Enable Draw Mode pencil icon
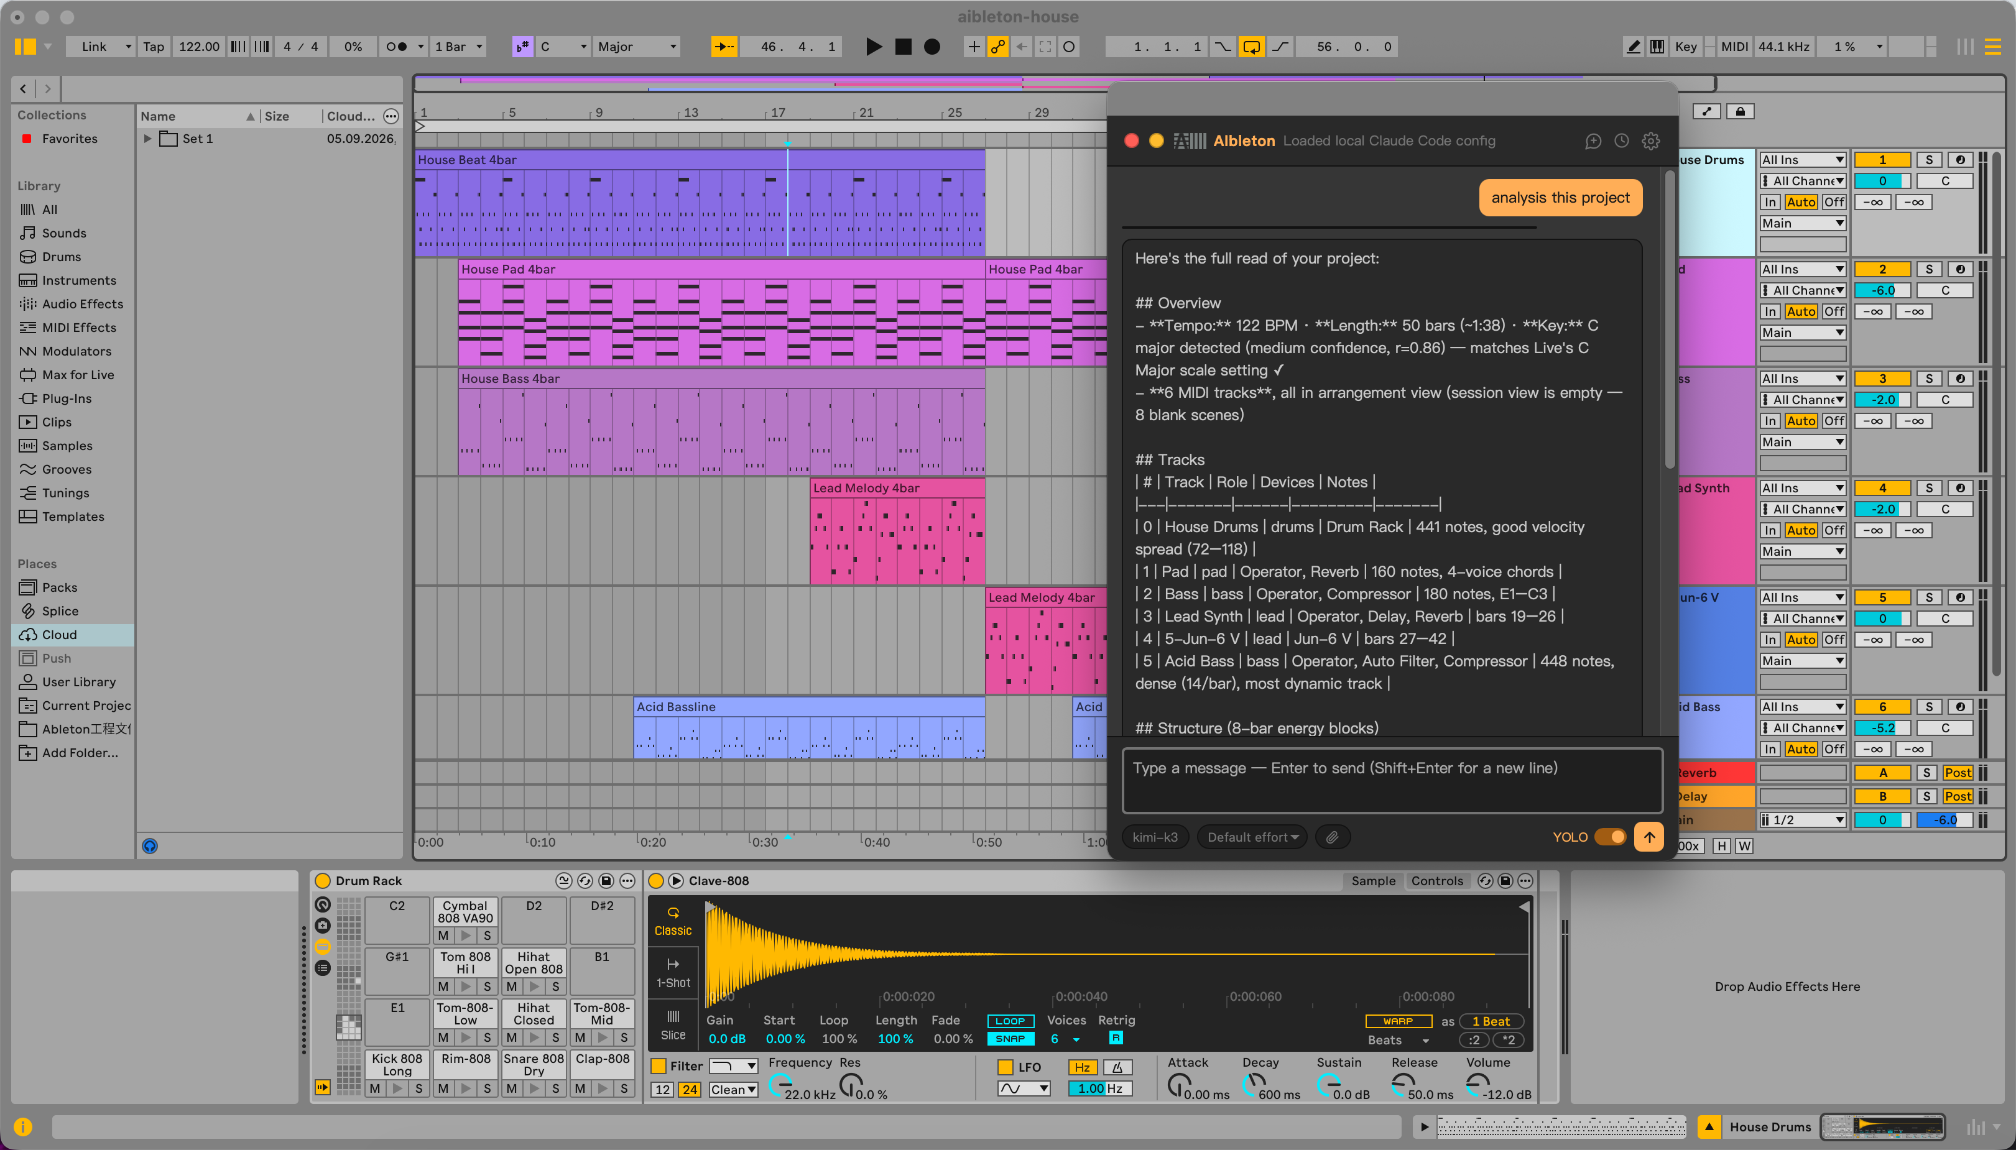 click(x=1633, y=47)
